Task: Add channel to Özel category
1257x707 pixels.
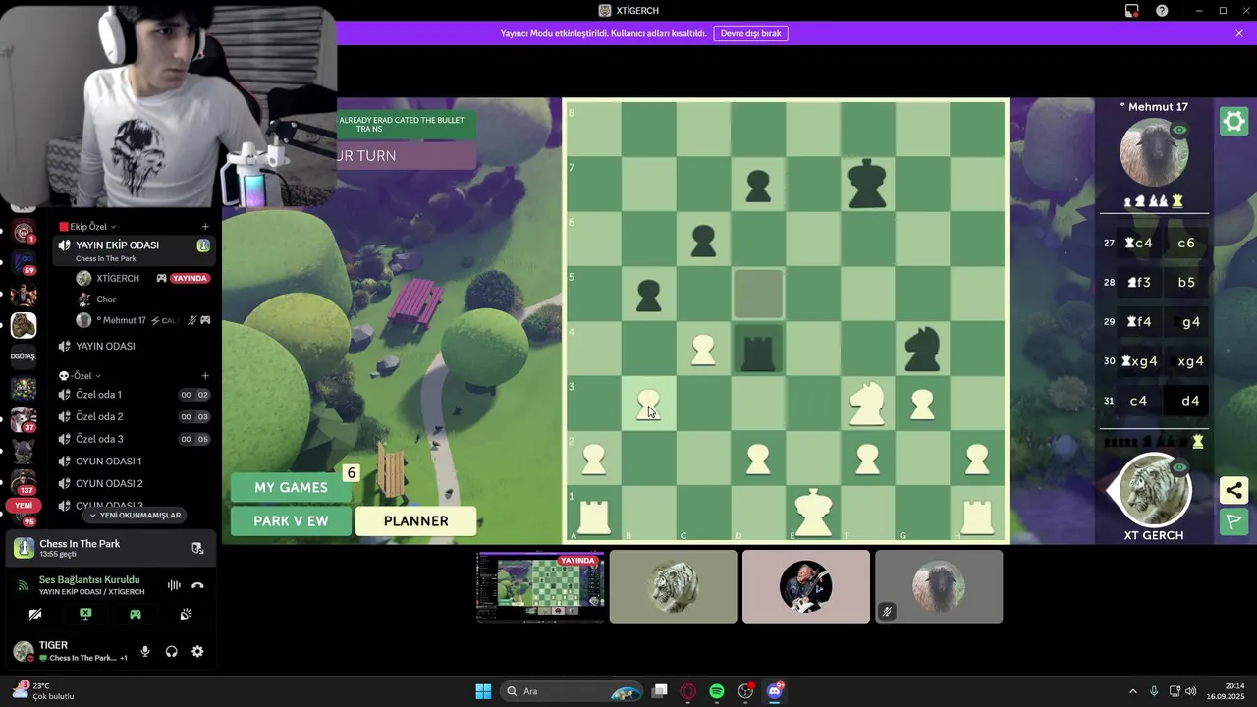Action: pyautogui.click(x=205, y=375)
